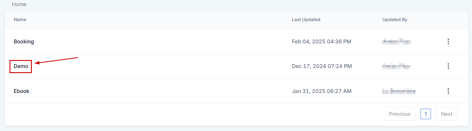Click the Feb 04, 2025 timestamp
This screenshot has width=472, height=131.
(x=321, y=42)
